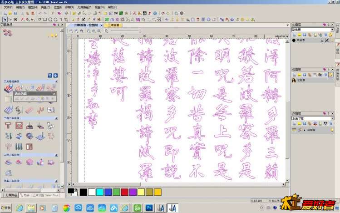Collapse the toolpath operations section

coord(56,81)
